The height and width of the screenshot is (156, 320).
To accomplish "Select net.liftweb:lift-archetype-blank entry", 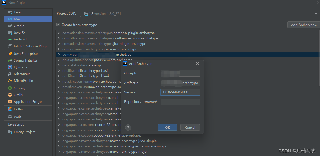I will tap(86, 76).
